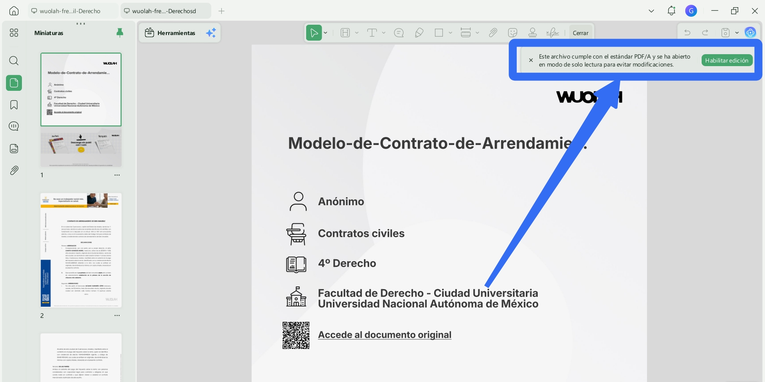
Task: Click the AI sparkle icon beside Herramientas
Action: coord(211,33)
